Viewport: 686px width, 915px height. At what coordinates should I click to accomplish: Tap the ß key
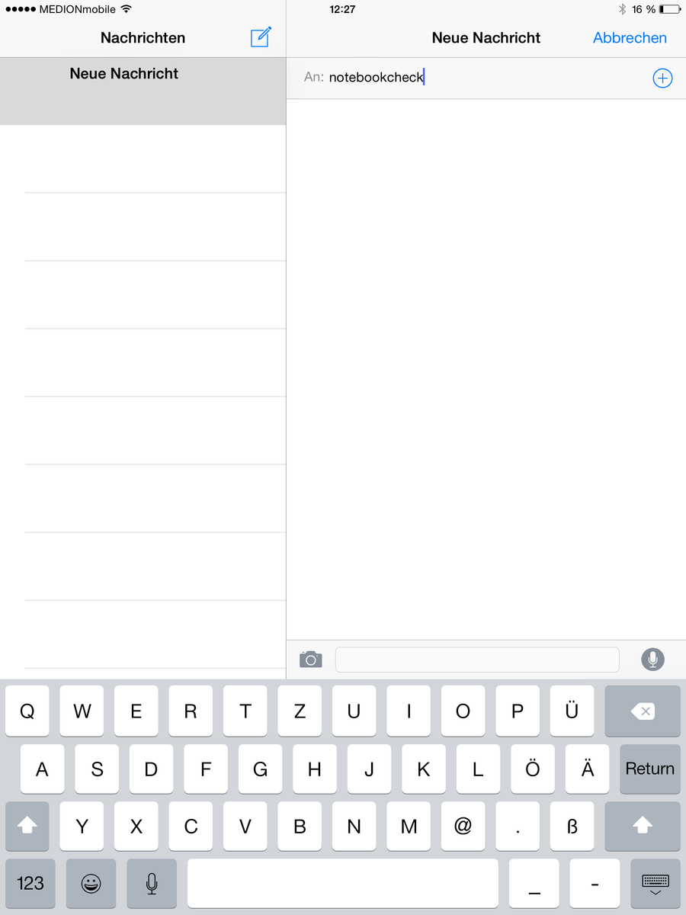tap(572, 826)
